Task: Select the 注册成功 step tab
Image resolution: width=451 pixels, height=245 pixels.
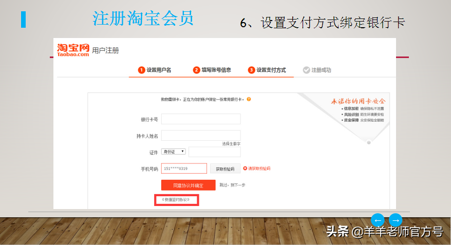Action: (x=317, y=70)
